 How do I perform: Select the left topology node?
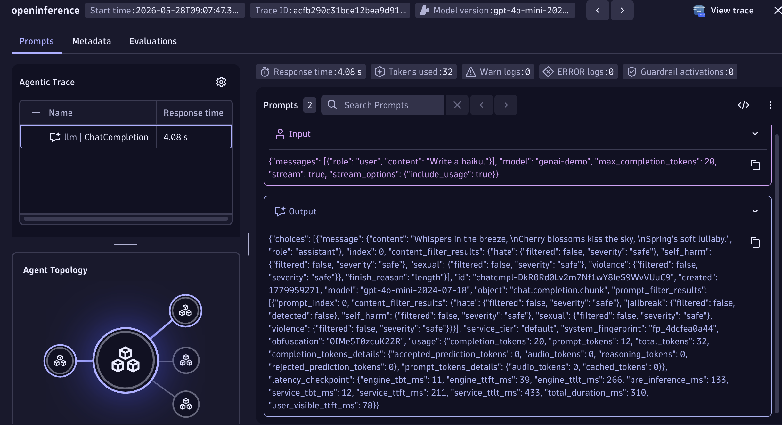60,361
